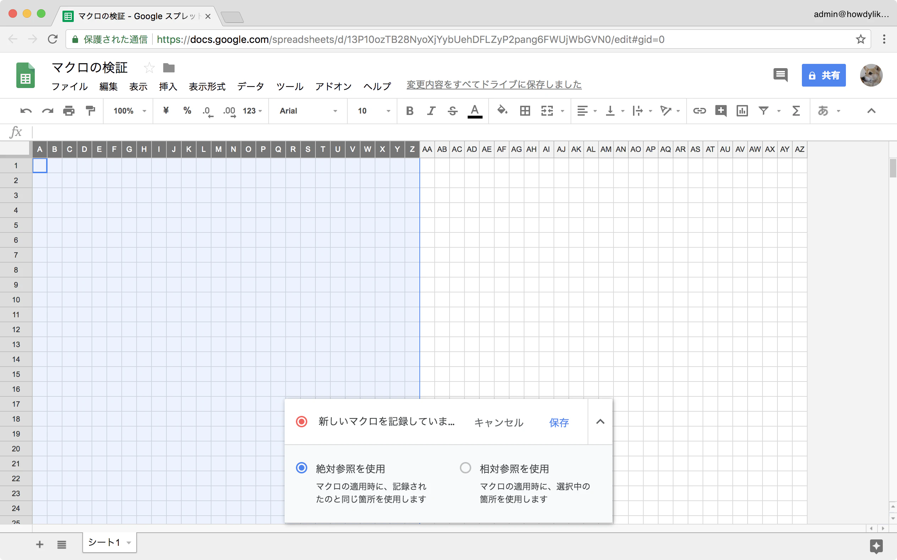The image size is (897, 560).
Task: Toggle italic formatting
Action: click(x=431, y=111)
